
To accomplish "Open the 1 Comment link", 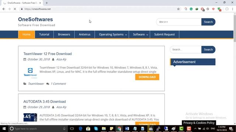I will click(58, 84).
